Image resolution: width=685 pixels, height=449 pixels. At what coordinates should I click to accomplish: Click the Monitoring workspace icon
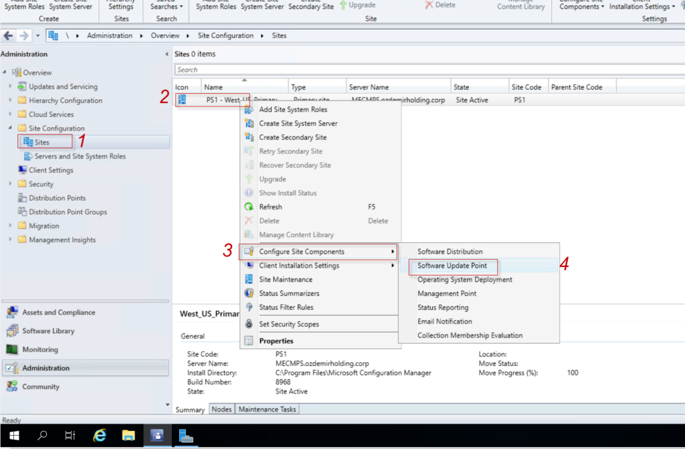coord(12,350)
